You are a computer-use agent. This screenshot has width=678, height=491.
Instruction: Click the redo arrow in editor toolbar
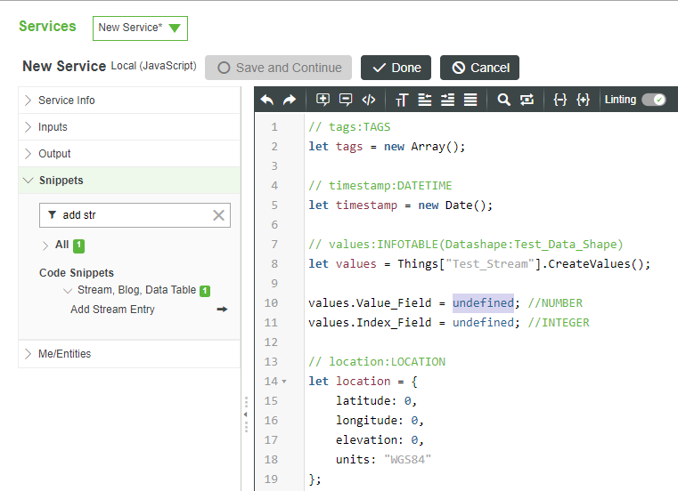(x=290, y=100)
